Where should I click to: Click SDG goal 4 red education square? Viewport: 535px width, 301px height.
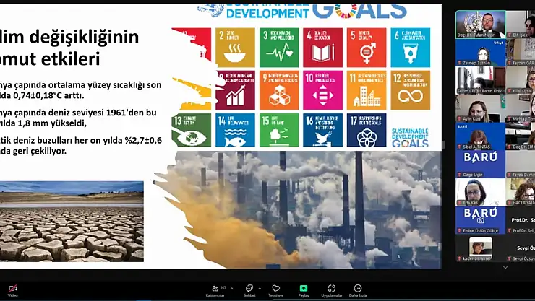click(x=322, y=48)
